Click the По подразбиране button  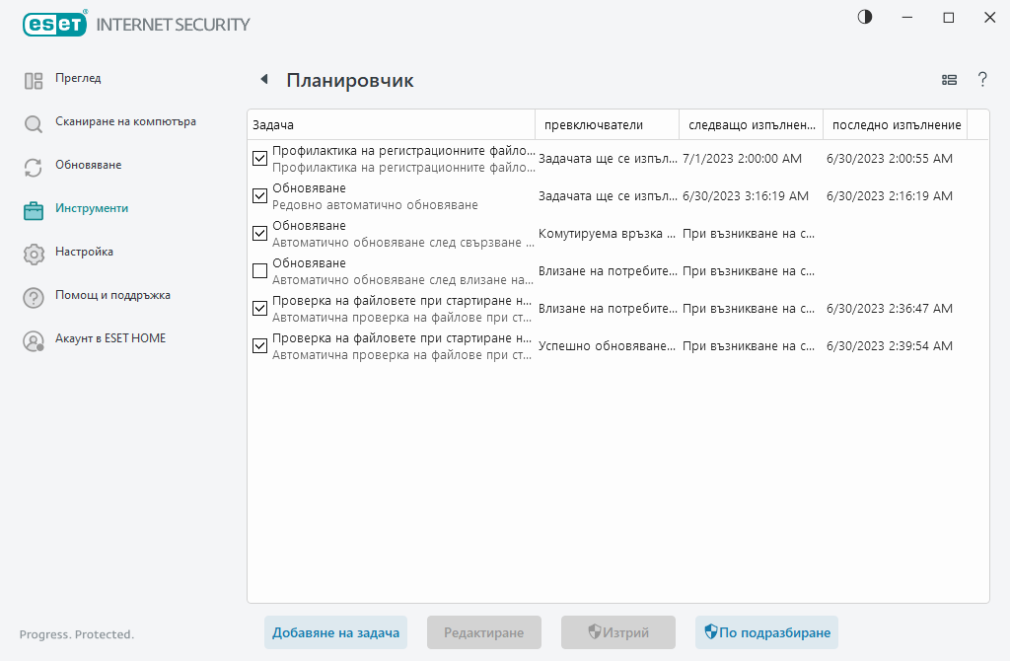tap(766, 632)
